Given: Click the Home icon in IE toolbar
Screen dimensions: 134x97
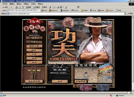Looking at the screenshot, I should (x=23, y=7).
